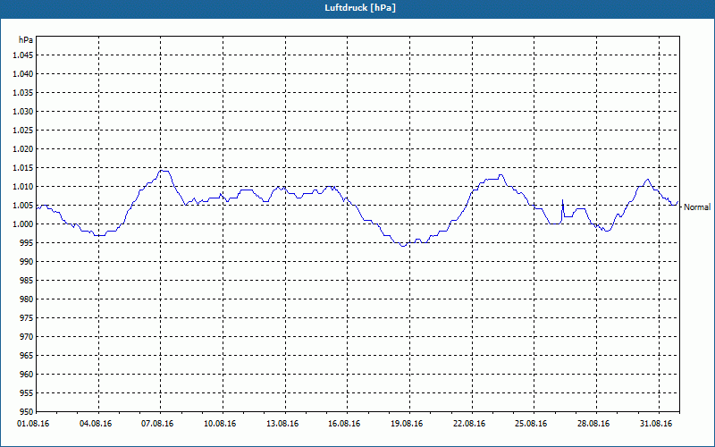Select the 1.040 axis value
The width and height of the screenshot is (715, 447).
(x=23, y=74)
